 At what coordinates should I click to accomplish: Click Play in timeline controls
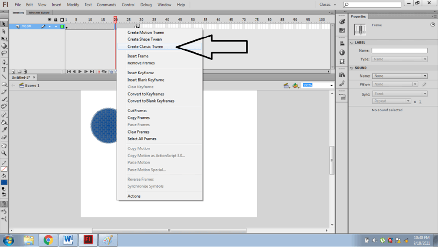point(80,72)
